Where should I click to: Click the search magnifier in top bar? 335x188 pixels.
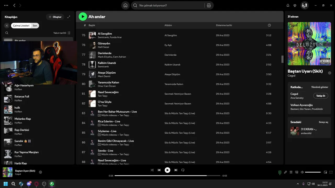pyautogui.click(x=135, y=5)
